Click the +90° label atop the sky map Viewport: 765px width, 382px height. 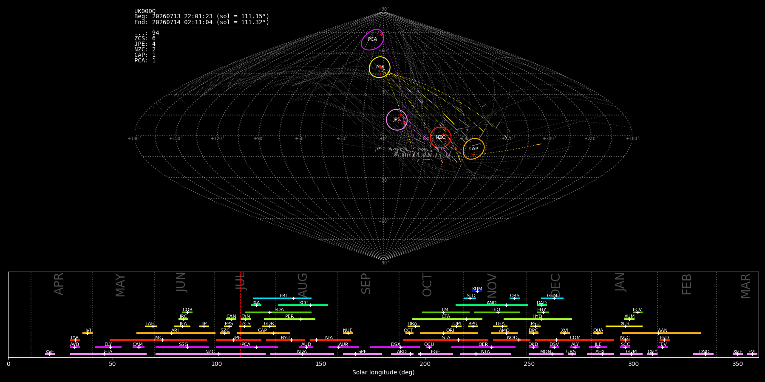click(383, 9)
